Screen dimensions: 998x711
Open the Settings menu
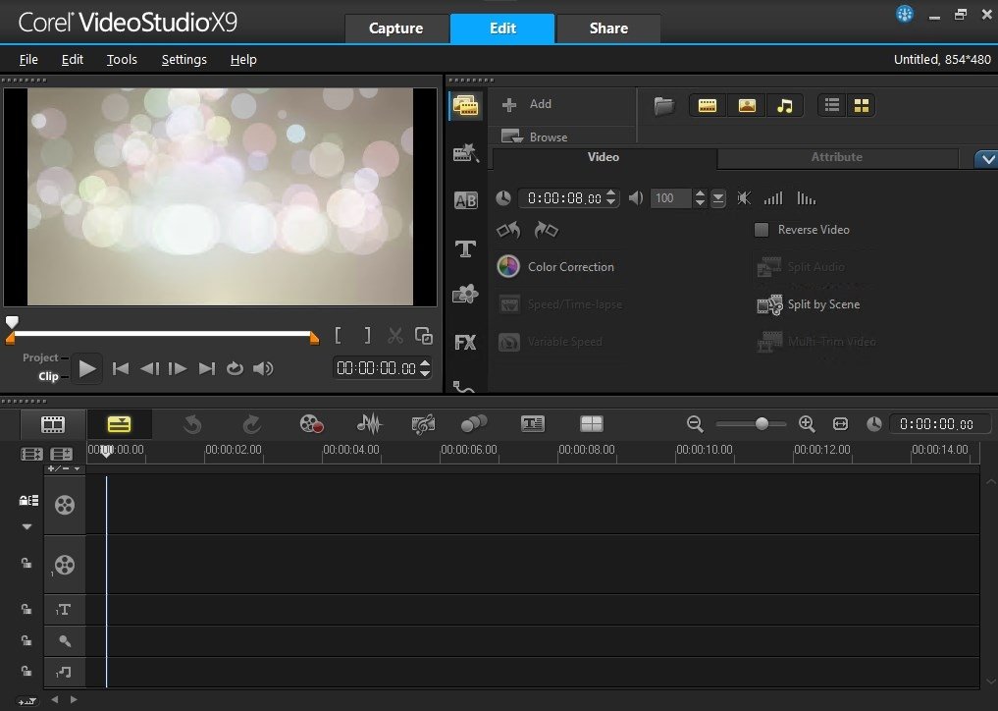184,60
